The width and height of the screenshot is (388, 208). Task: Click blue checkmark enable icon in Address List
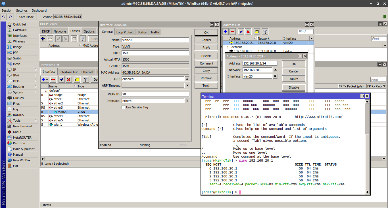[241, 32]
